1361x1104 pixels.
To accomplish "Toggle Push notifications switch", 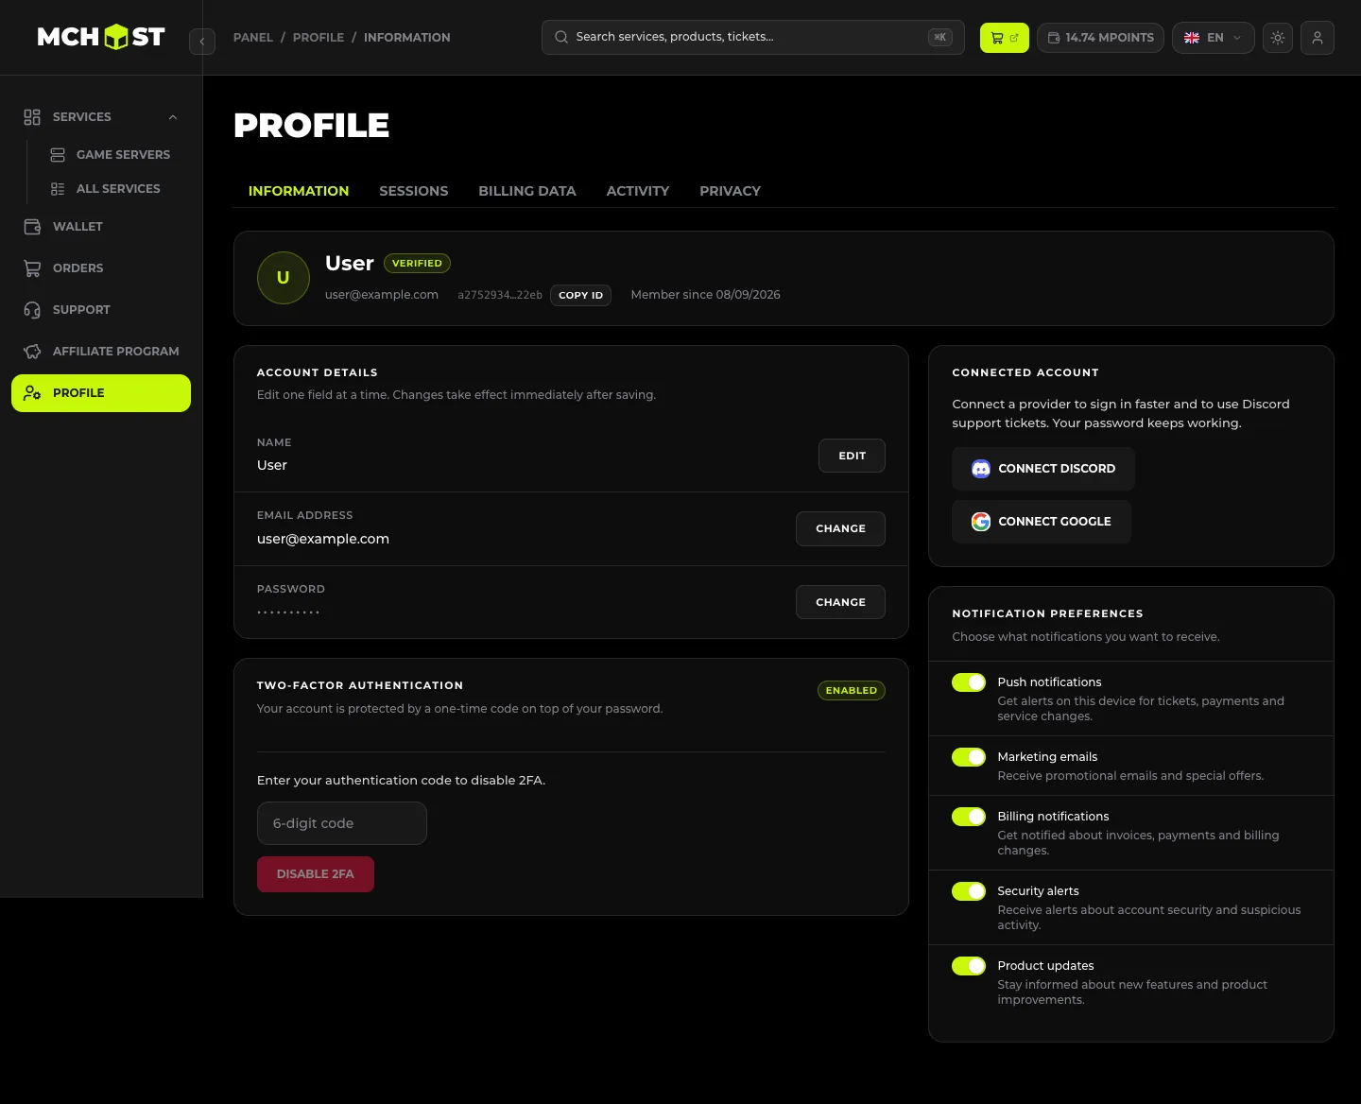I will 969,682.
